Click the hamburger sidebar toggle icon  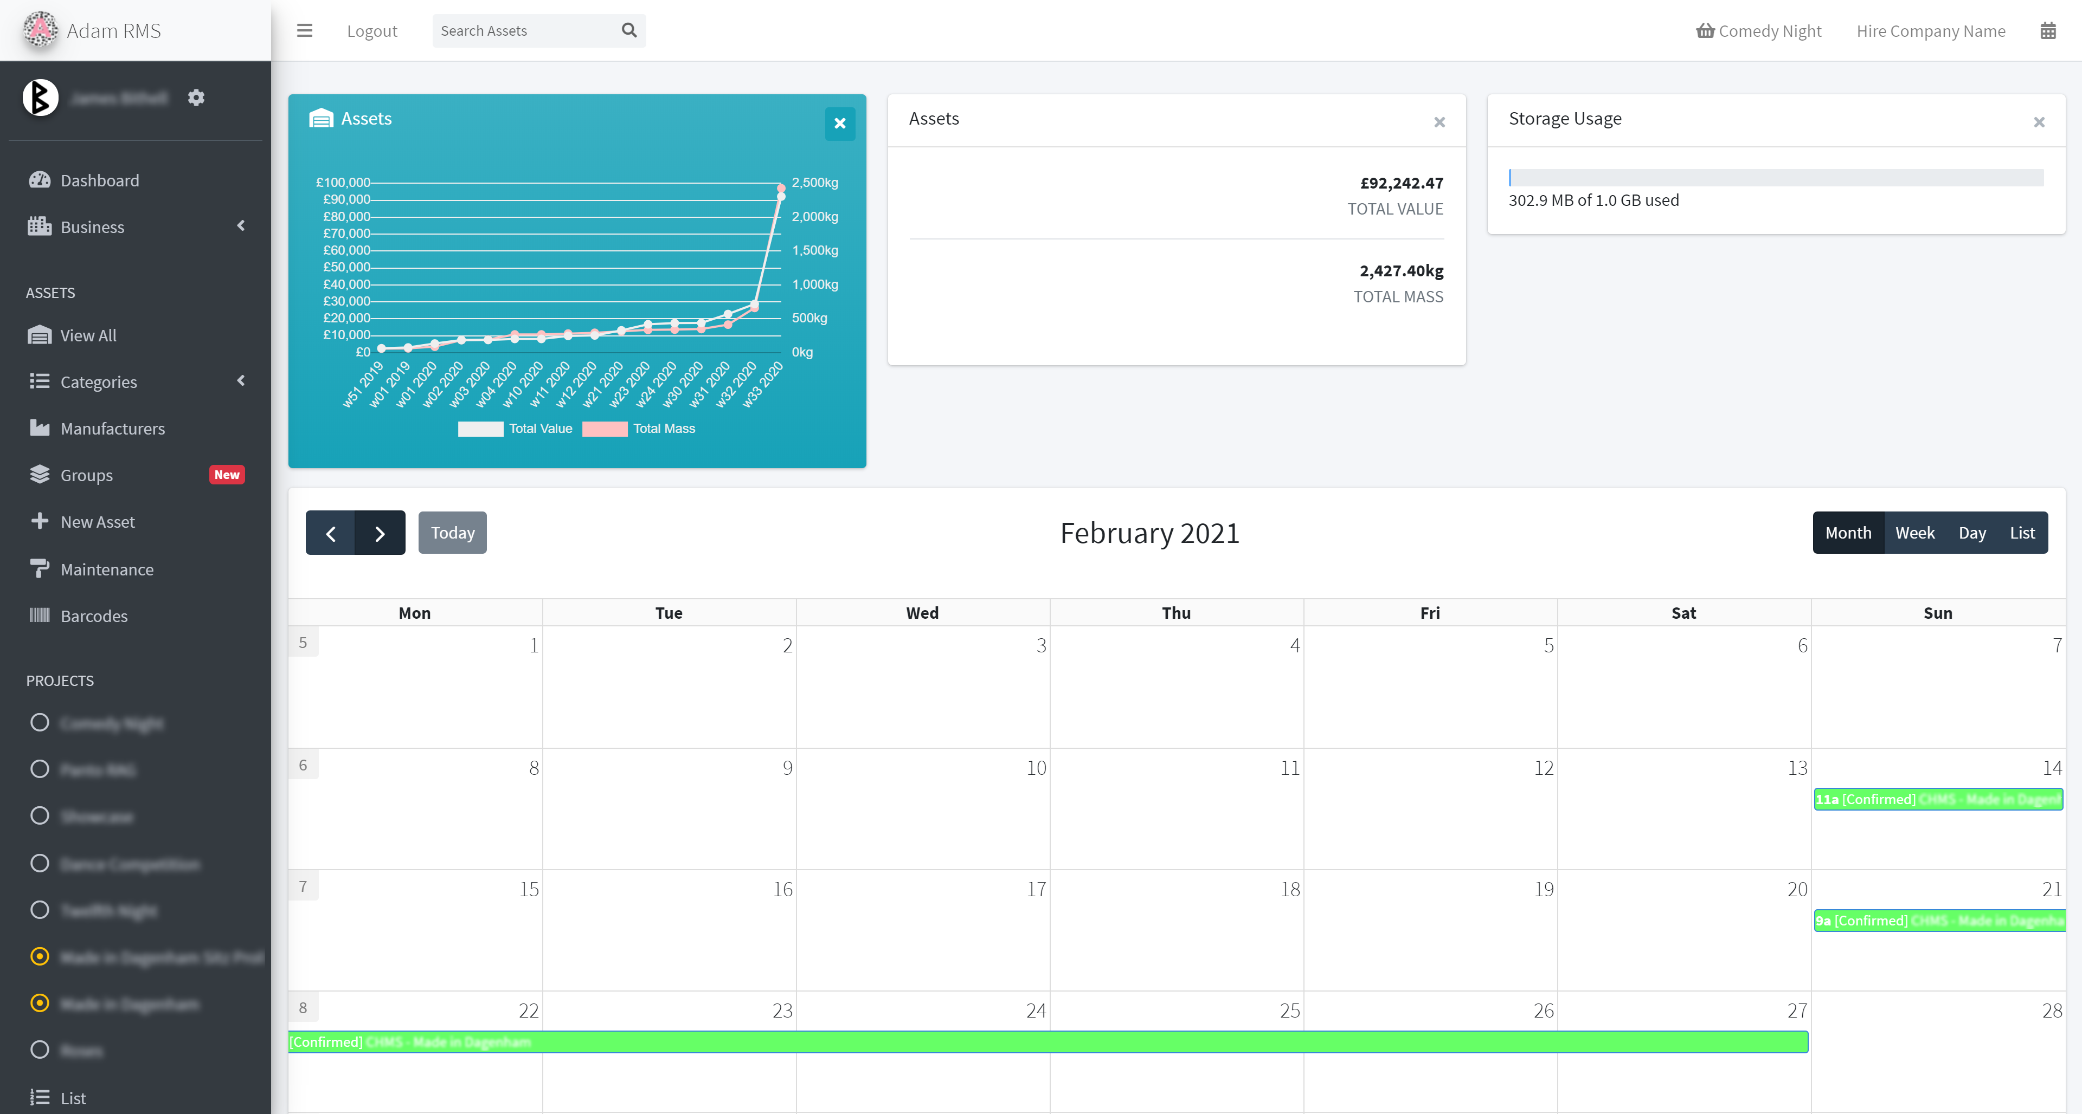pos(304,31)
